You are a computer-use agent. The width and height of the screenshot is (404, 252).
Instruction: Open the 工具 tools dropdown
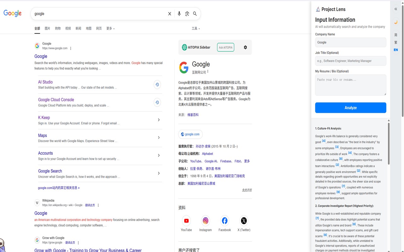(x=196, y=28)
